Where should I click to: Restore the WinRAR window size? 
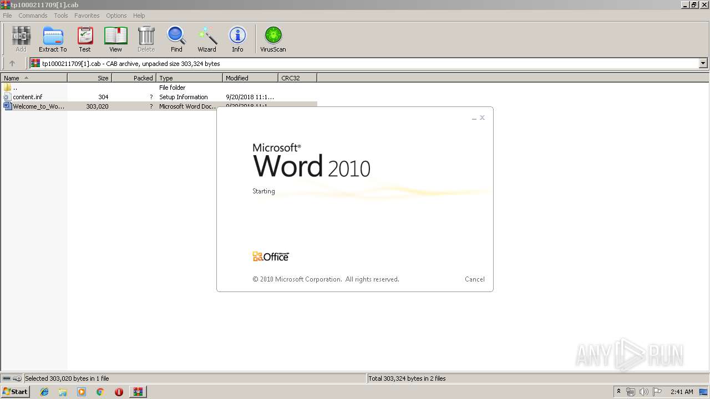(x=694, y=4)
